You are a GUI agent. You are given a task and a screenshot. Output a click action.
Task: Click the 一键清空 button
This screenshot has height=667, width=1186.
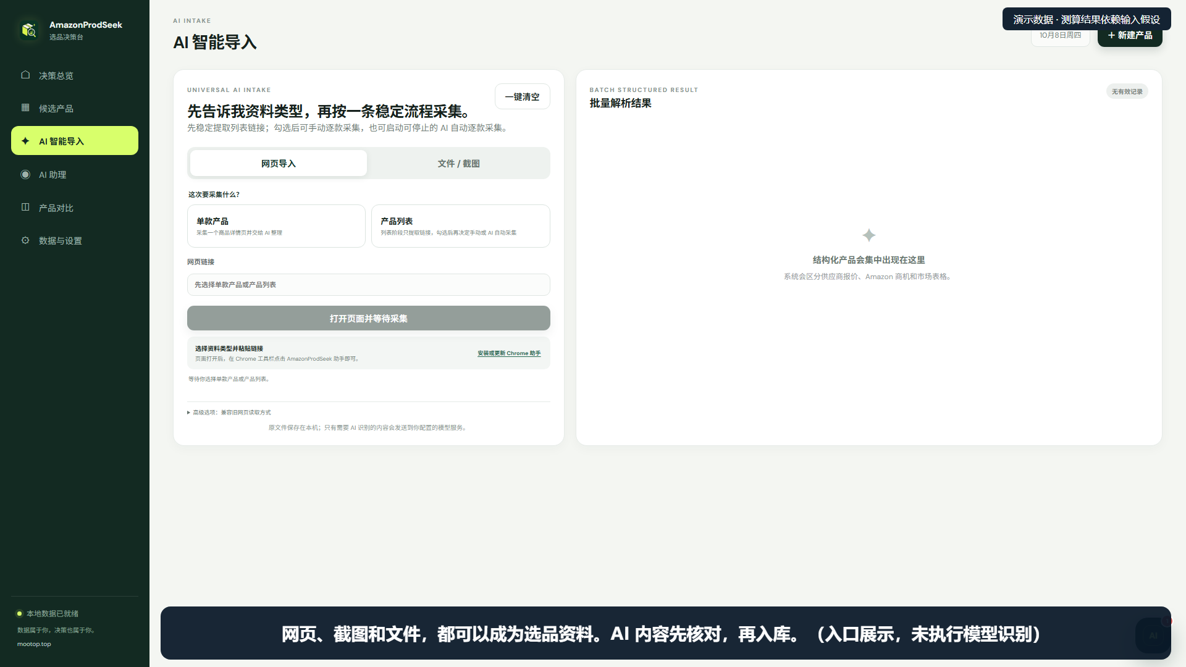click(x=522, y=96)
